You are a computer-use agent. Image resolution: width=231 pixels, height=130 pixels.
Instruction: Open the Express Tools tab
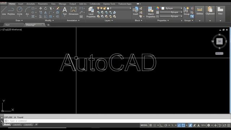click(x=109, y=4)
